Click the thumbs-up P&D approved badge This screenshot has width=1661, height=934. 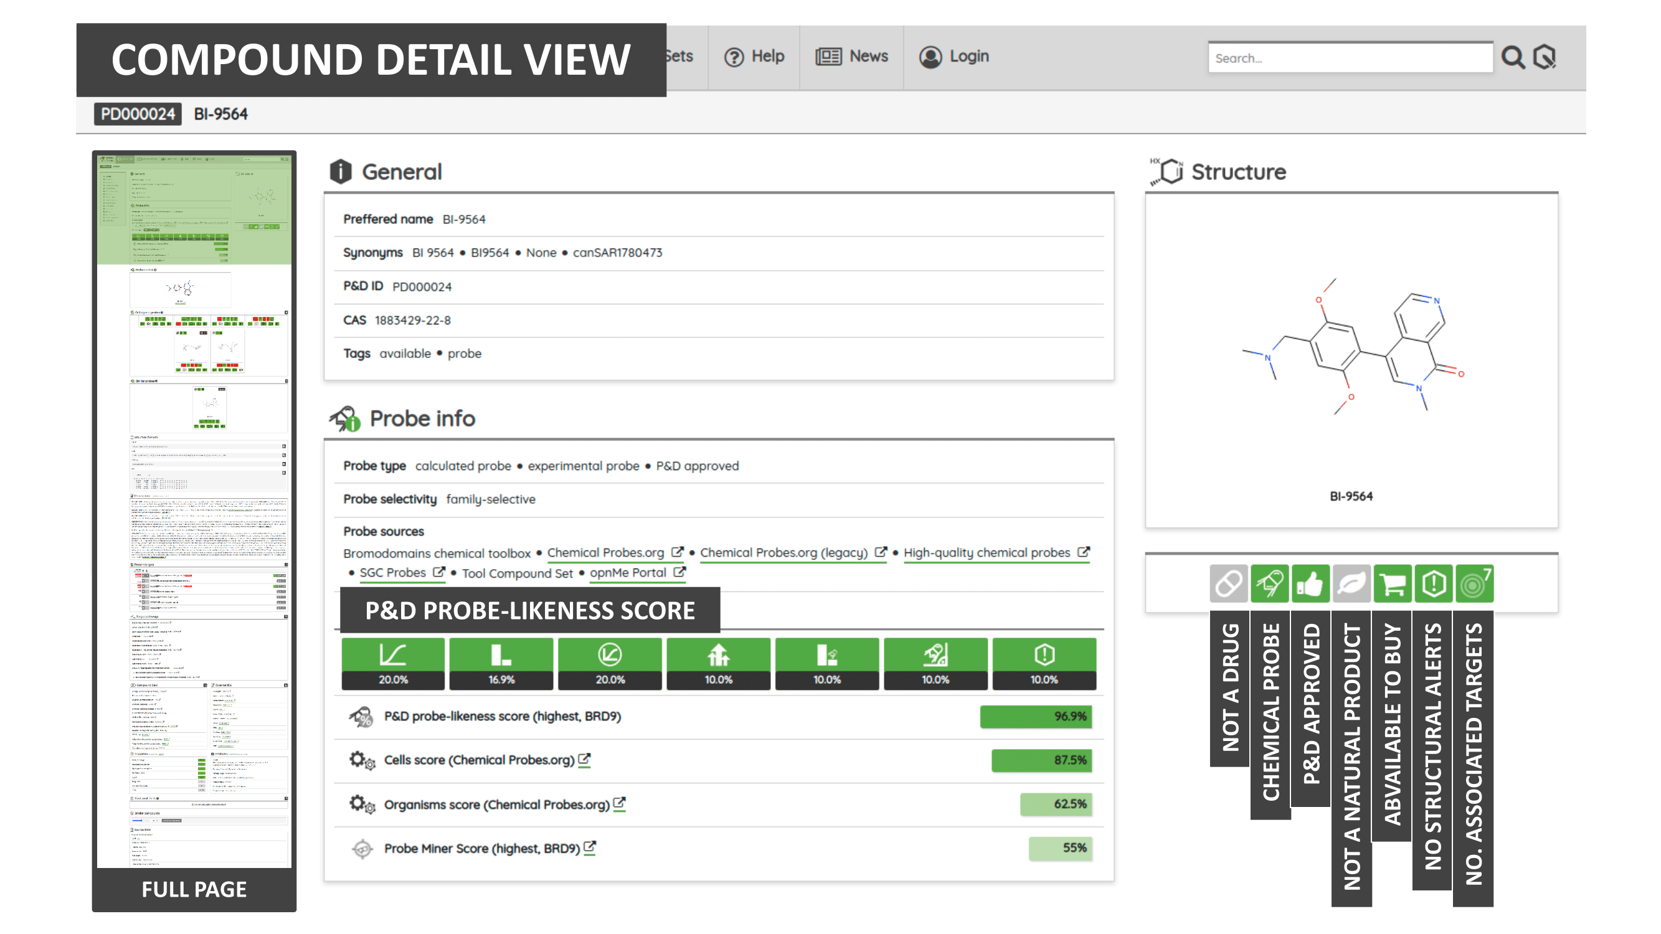1310,584
